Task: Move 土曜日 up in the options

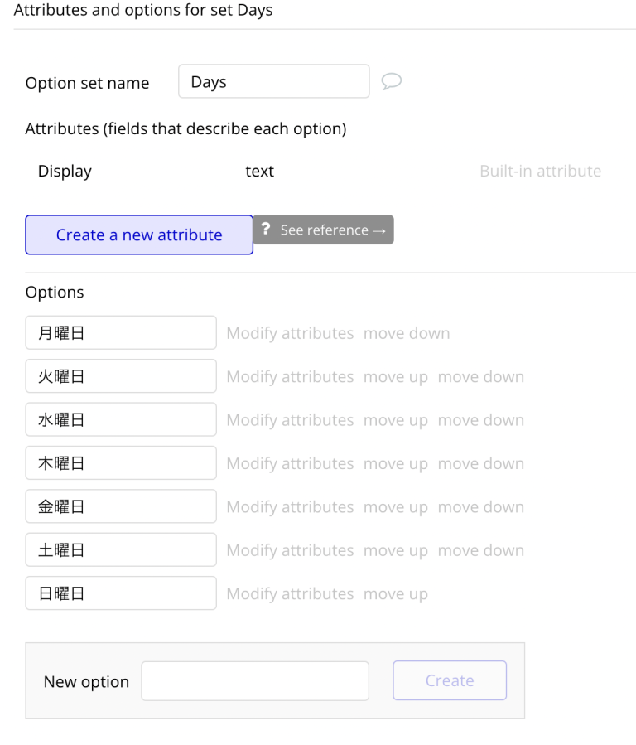Action: coord(396,549)
